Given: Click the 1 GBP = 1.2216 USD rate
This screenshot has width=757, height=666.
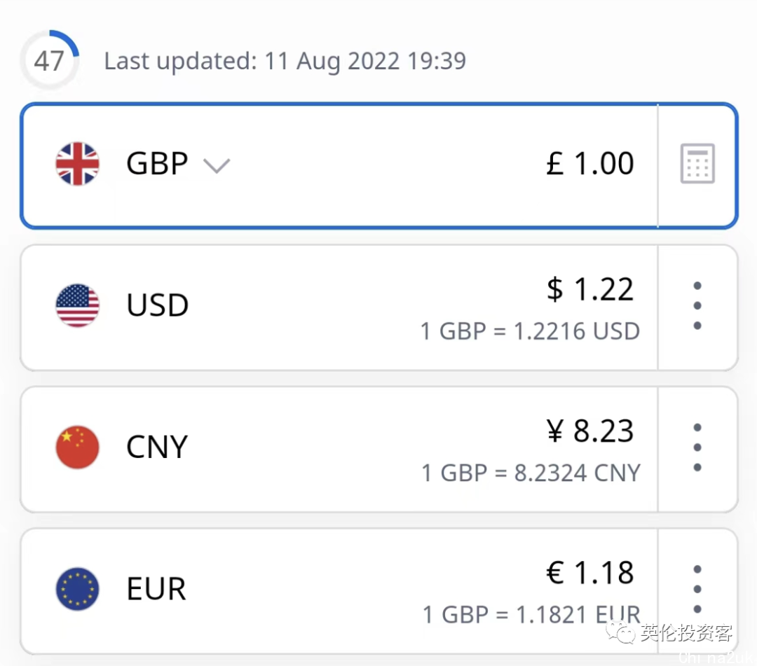Looking at the screenshot, I should point(530,331).
